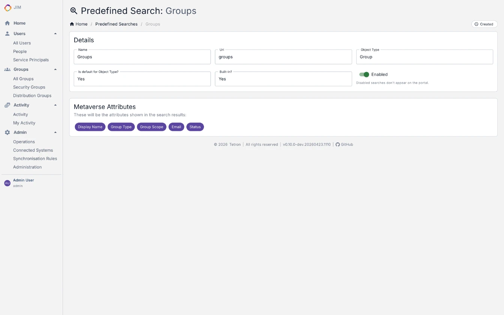Click the Groups people icon in sidebar
504x315 pixels.
pos(7,69)
